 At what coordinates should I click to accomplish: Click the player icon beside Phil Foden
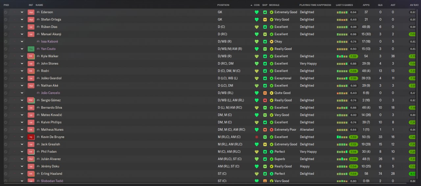pos(38,152)
